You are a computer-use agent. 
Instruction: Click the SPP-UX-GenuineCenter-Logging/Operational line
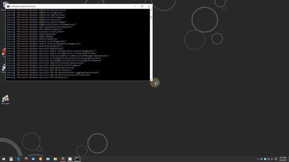52,72
